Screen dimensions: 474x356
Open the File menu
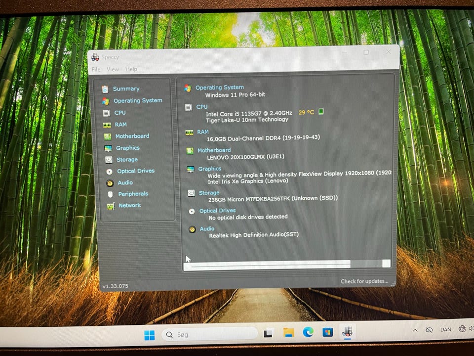[x=96, y=70]
